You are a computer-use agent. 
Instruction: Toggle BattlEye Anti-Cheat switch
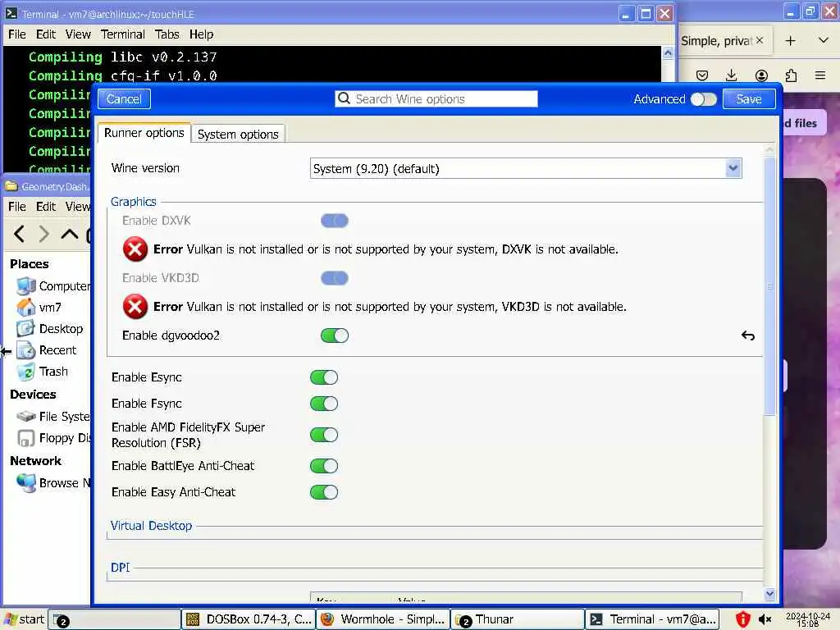pos(323,466)
